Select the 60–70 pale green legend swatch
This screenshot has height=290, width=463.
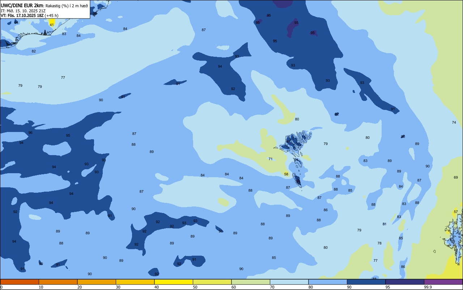(251, 282)
